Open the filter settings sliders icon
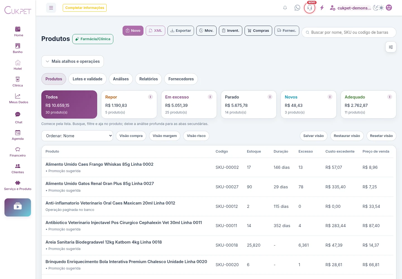 pos(391,47)
